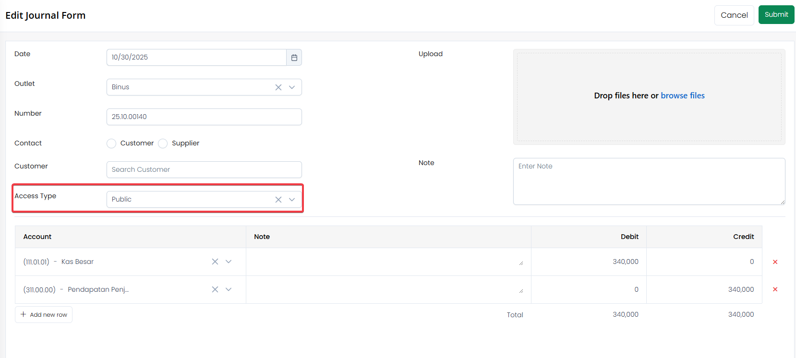Edit the journal Number field
This screenshot has width=796, height=358.
pyautogui.click(x=204, y=117)
